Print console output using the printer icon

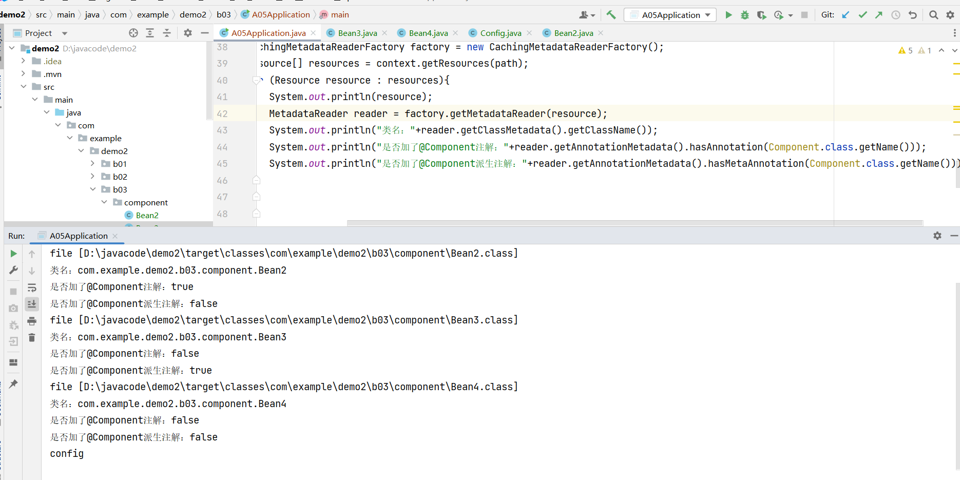coord(32,321)
